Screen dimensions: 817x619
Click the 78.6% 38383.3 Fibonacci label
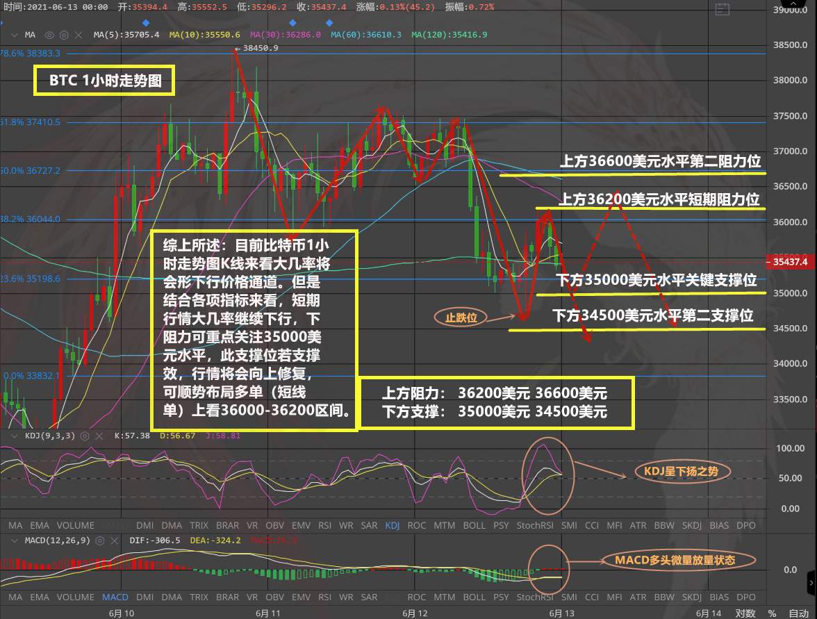click(x=31, y=53)
